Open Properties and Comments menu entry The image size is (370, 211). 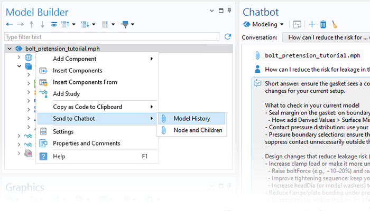[97, 143]
